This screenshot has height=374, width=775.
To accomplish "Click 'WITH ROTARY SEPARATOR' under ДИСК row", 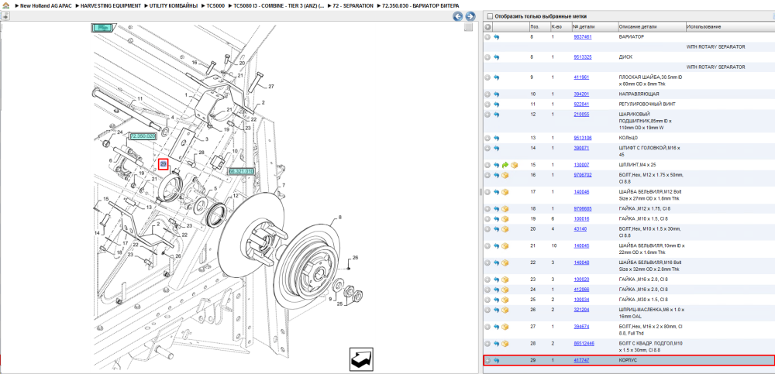I will (x=715, y=67).
